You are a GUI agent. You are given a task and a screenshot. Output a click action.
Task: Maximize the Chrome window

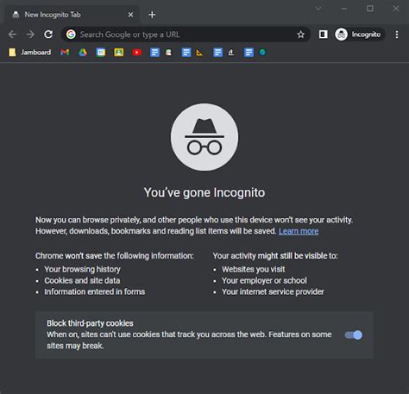(x=370, y=9)
